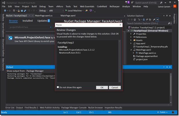Click the Solution Explorer Home icon
179x116 pixels.
(x=135, y=20)
